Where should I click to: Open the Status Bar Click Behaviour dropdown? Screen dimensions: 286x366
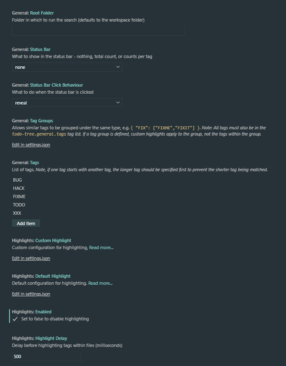click(x=67, y=103)
